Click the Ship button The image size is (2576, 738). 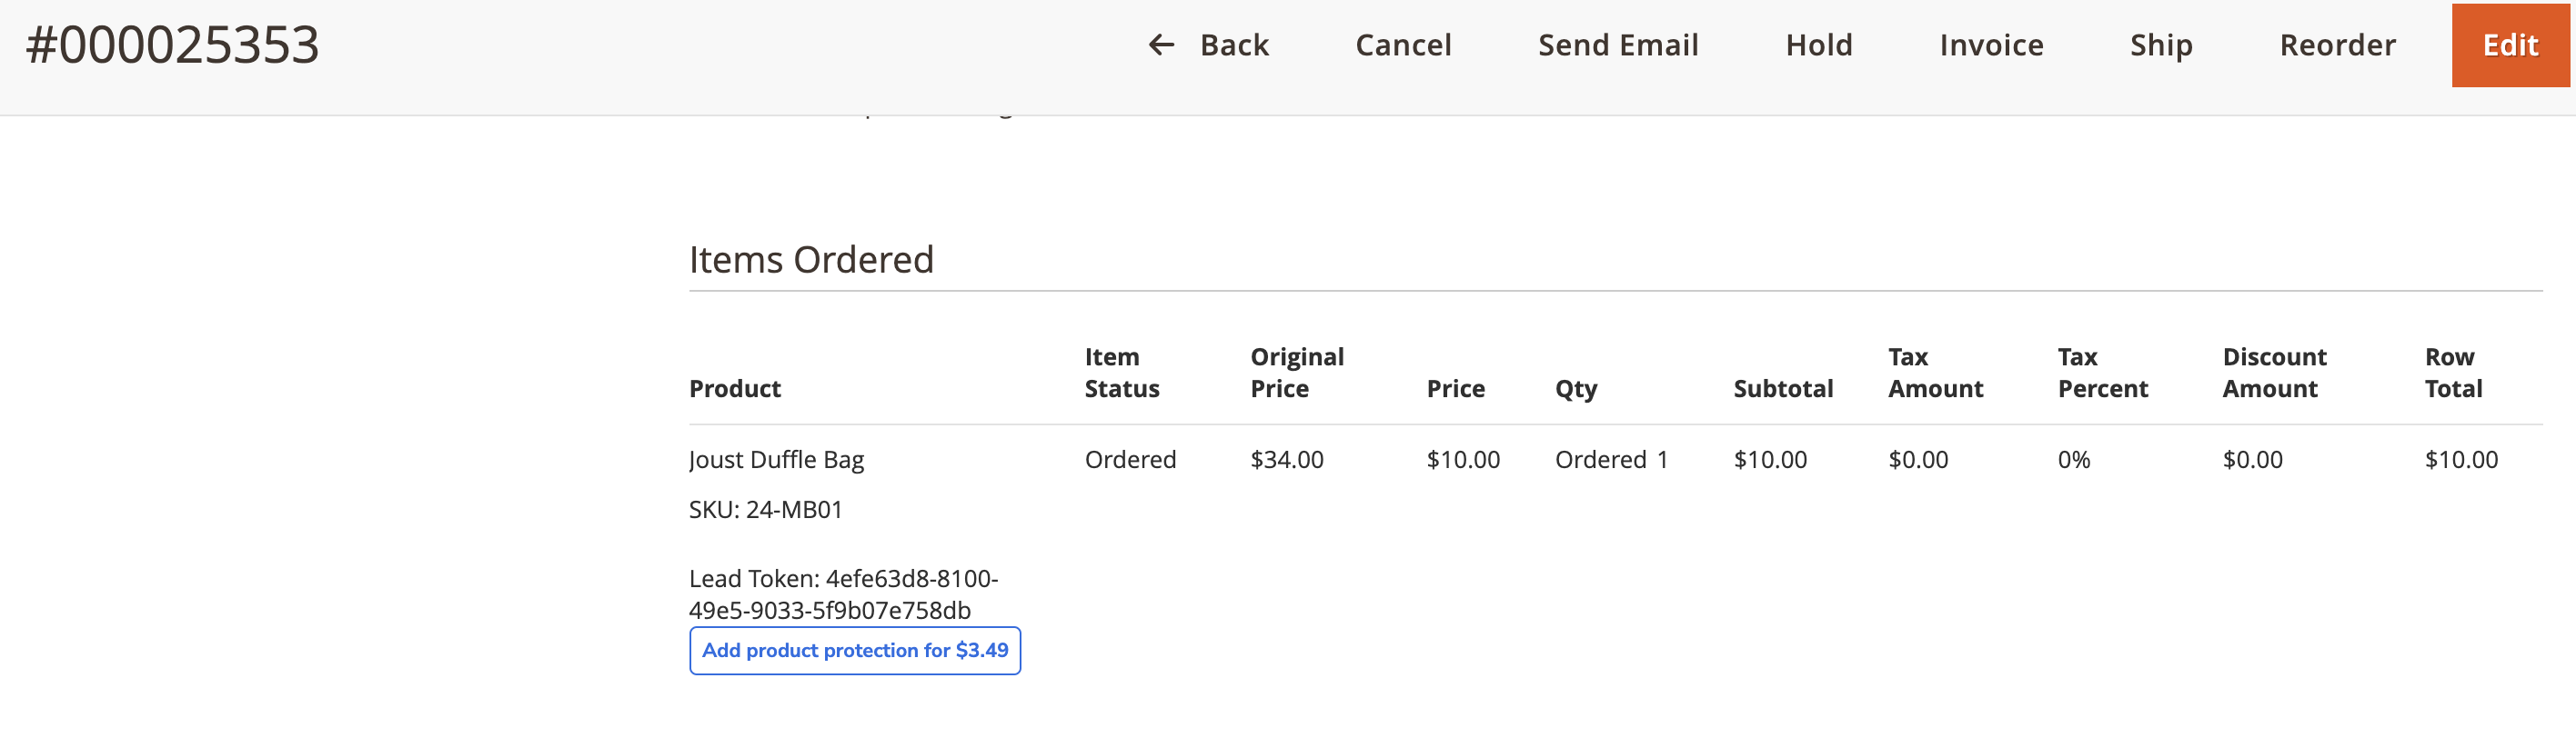(2160, 45)
